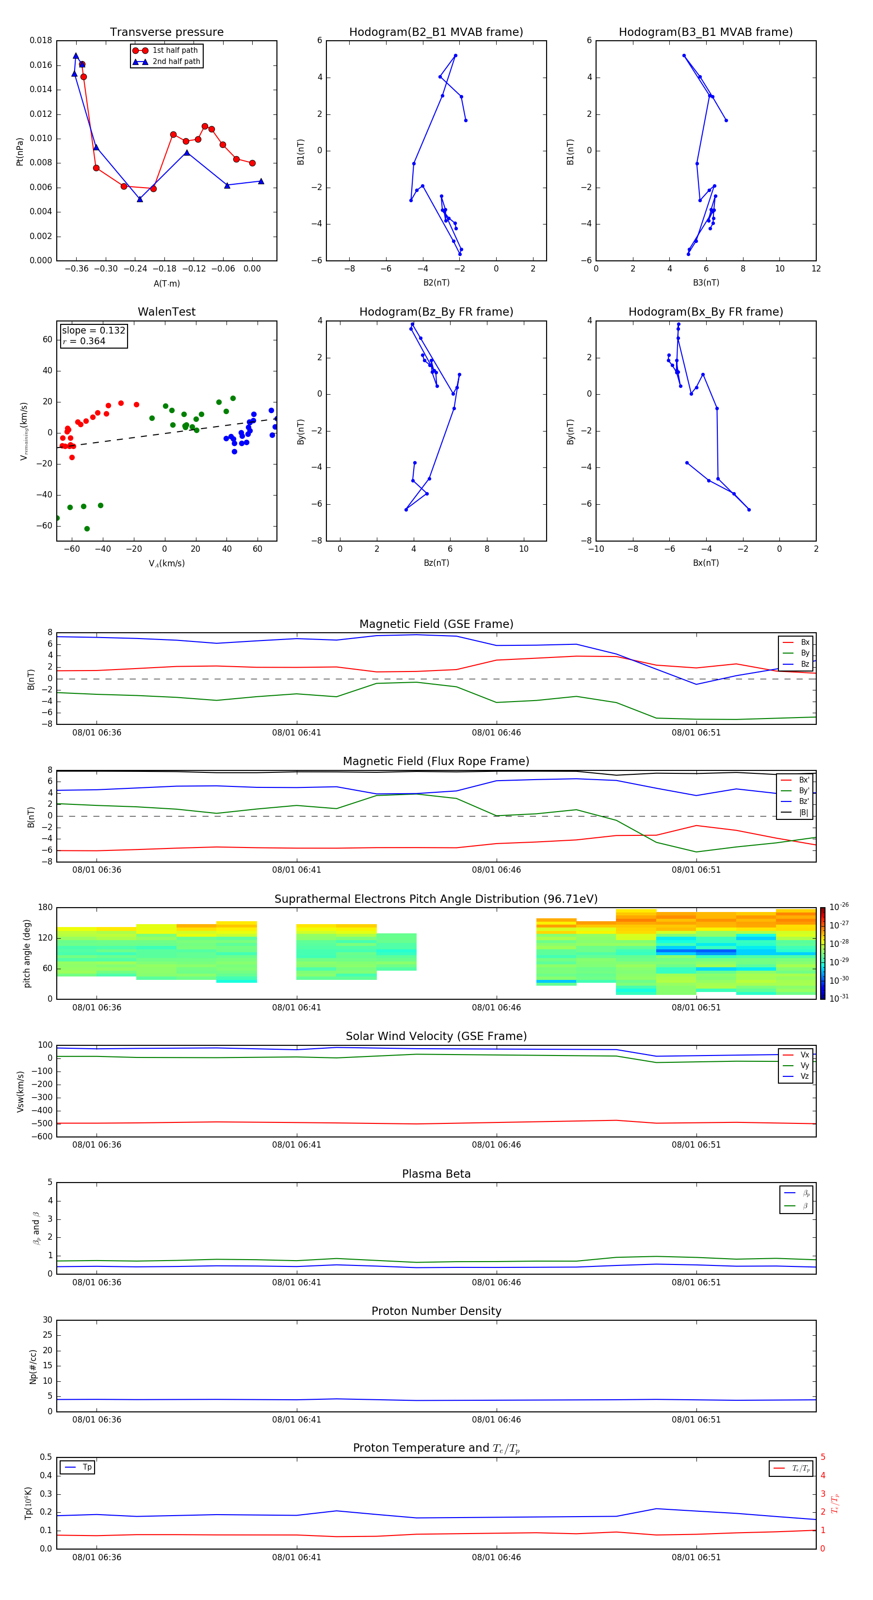Click the "Magnetic Field (Flux Rope Frame)" title

coord(436,762)
